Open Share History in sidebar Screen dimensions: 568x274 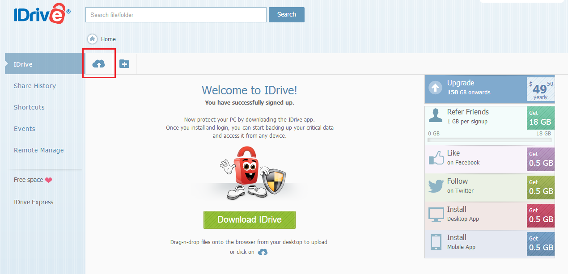(x=35, y=86)
